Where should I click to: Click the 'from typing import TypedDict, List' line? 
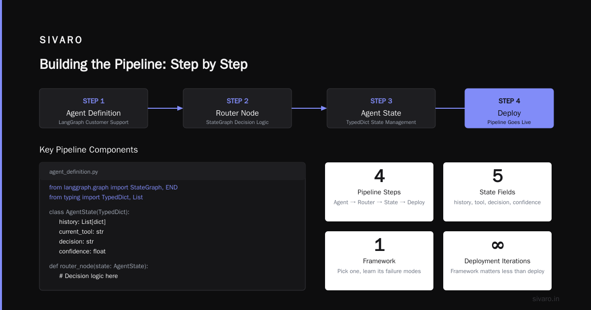(x=96, y=197)
